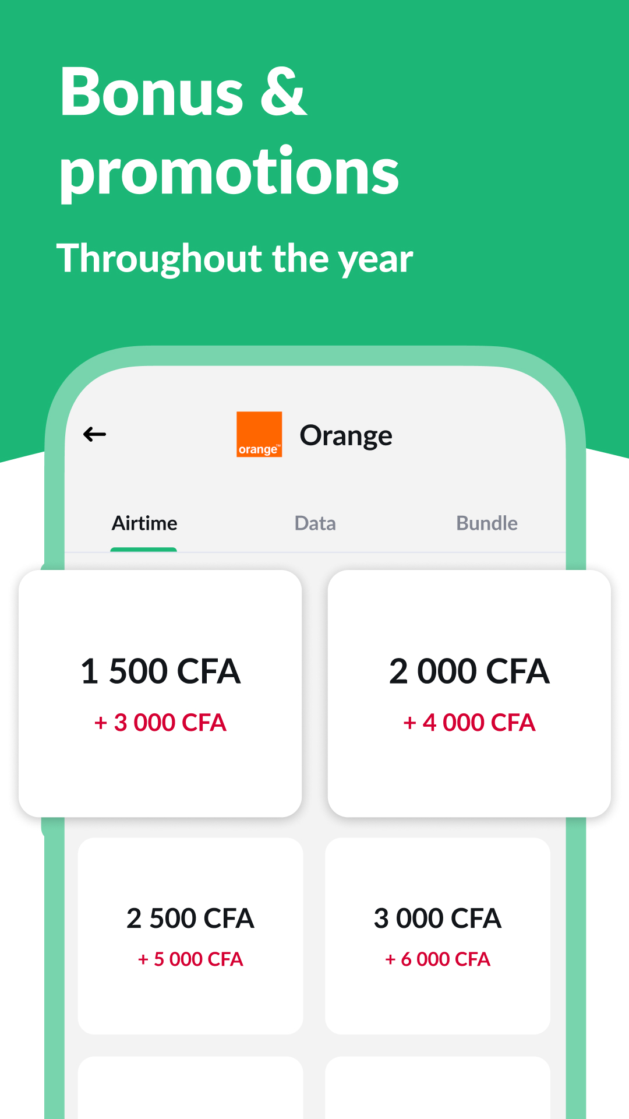Tap the back arrow icon
The width and height of the screenshot is (629, 1119).
coord(94,434)
